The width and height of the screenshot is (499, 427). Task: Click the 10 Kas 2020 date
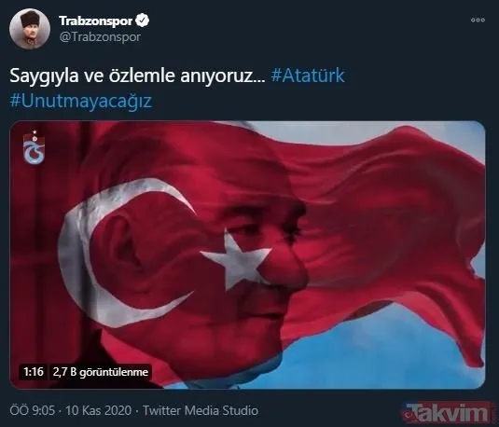(98, 410)
